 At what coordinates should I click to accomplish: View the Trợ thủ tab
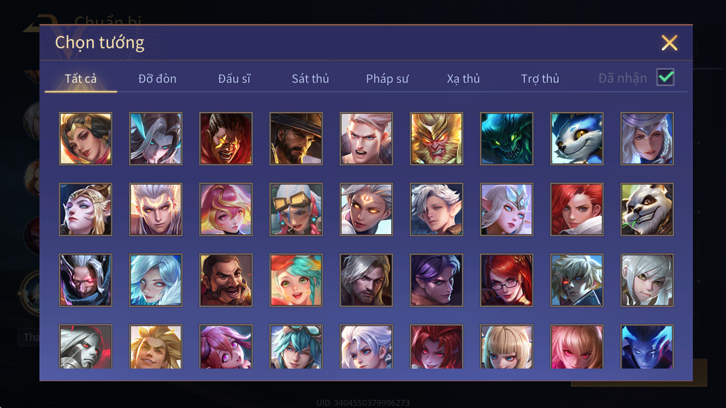coord(540,79)
